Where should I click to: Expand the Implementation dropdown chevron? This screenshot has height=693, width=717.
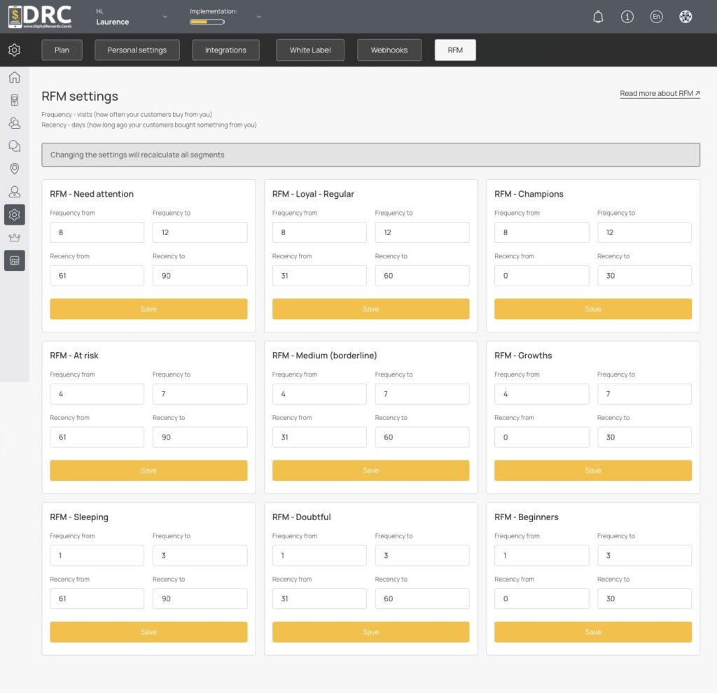pyautogui.click(x=259, y=17)
